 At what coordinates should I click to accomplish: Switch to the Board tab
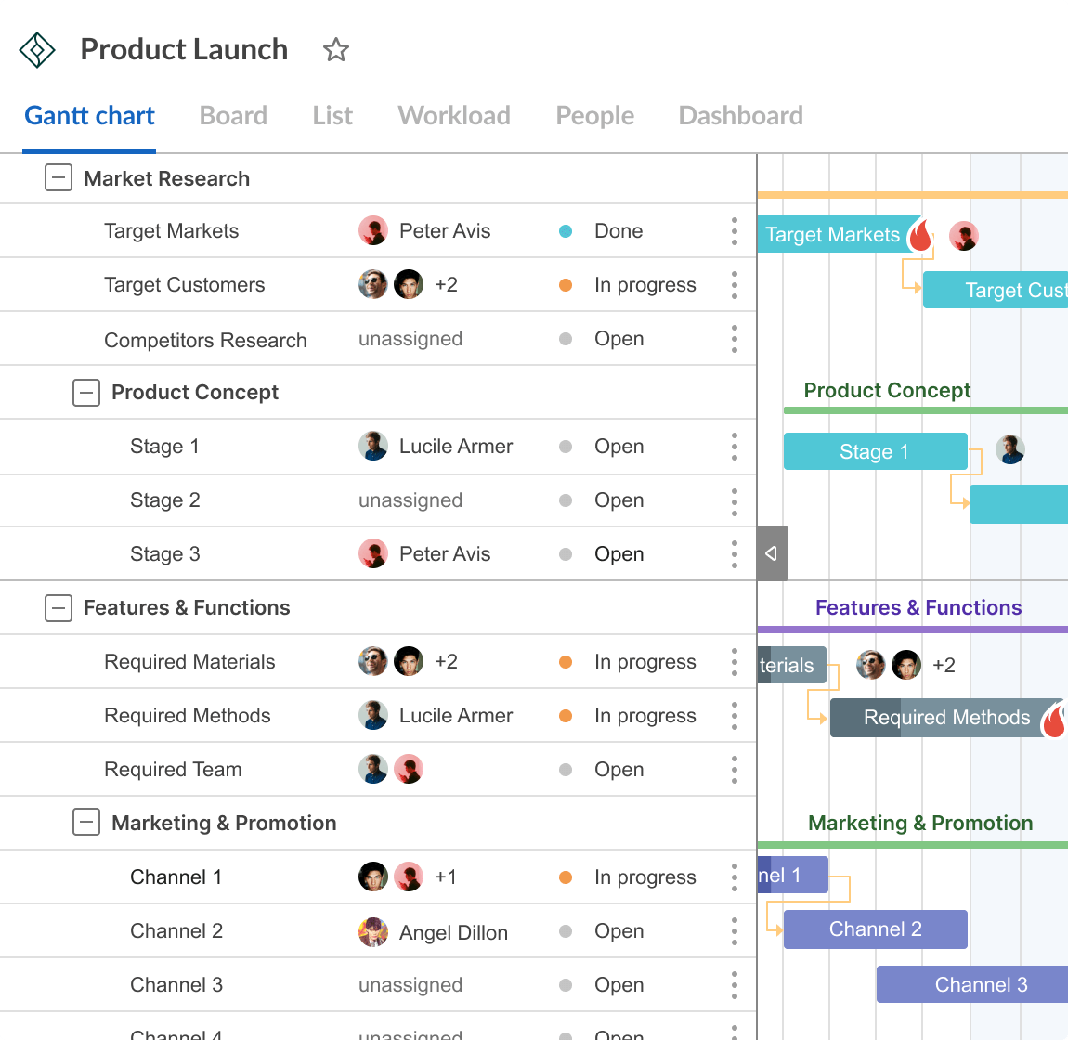pos(233,116)
